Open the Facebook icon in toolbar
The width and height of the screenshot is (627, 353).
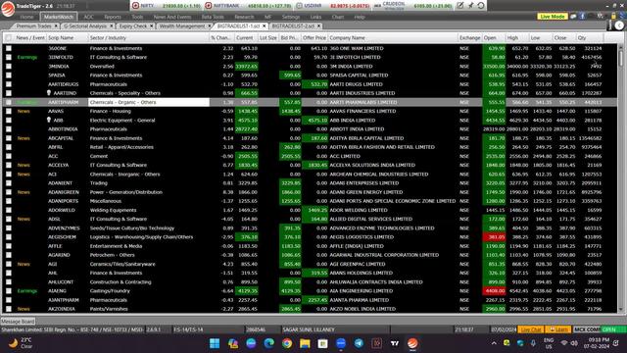pos(582,16)
